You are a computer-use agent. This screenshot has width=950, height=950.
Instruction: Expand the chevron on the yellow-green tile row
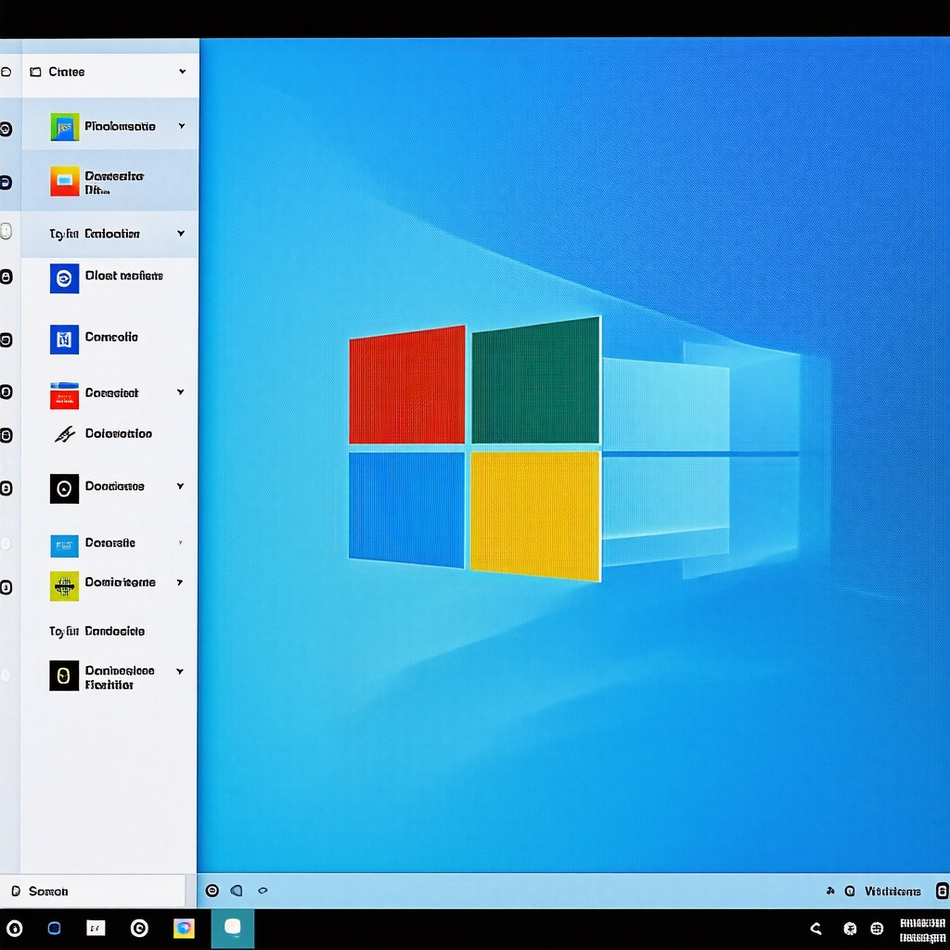click(x=180, y=583)
